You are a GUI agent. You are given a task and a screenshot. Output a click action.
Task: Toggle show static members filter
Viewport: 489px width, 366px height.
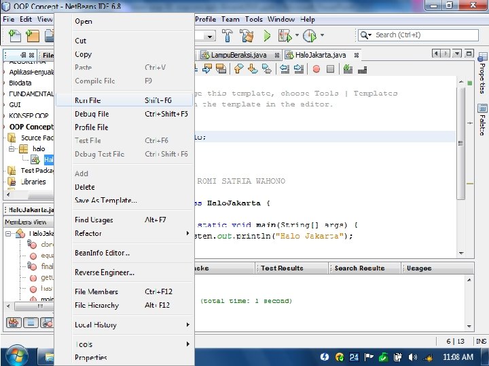47,323
